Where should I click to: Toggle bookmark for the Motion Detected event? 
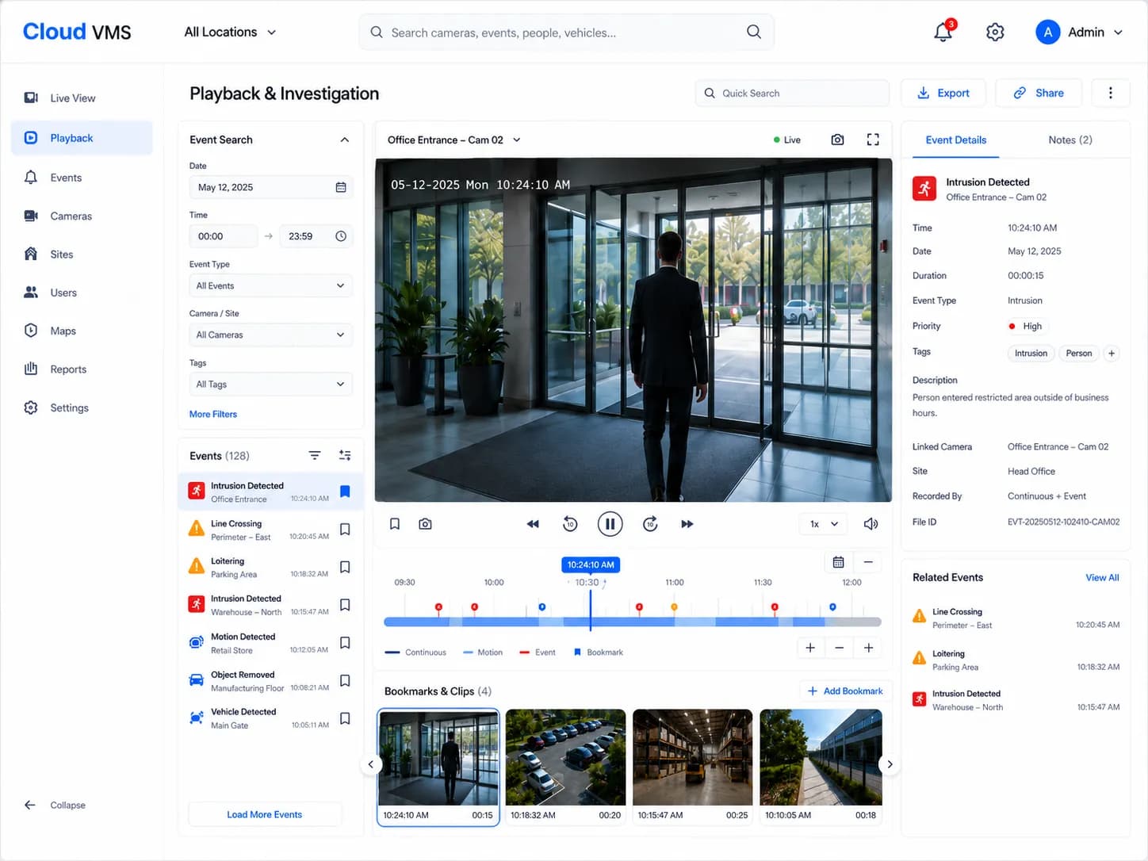tap(345, 643)
